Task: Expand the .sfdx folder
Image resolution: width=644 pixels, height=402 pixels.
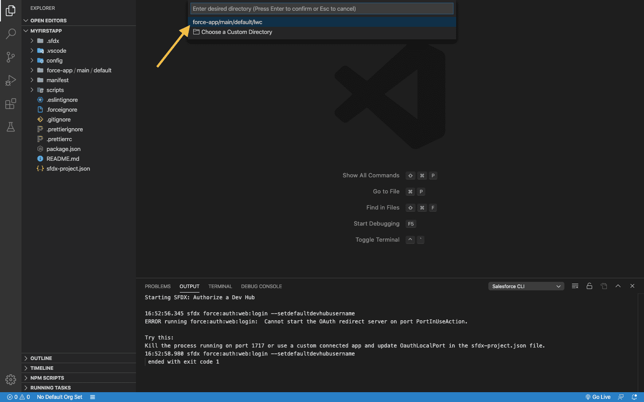Action: click(79, 41)
